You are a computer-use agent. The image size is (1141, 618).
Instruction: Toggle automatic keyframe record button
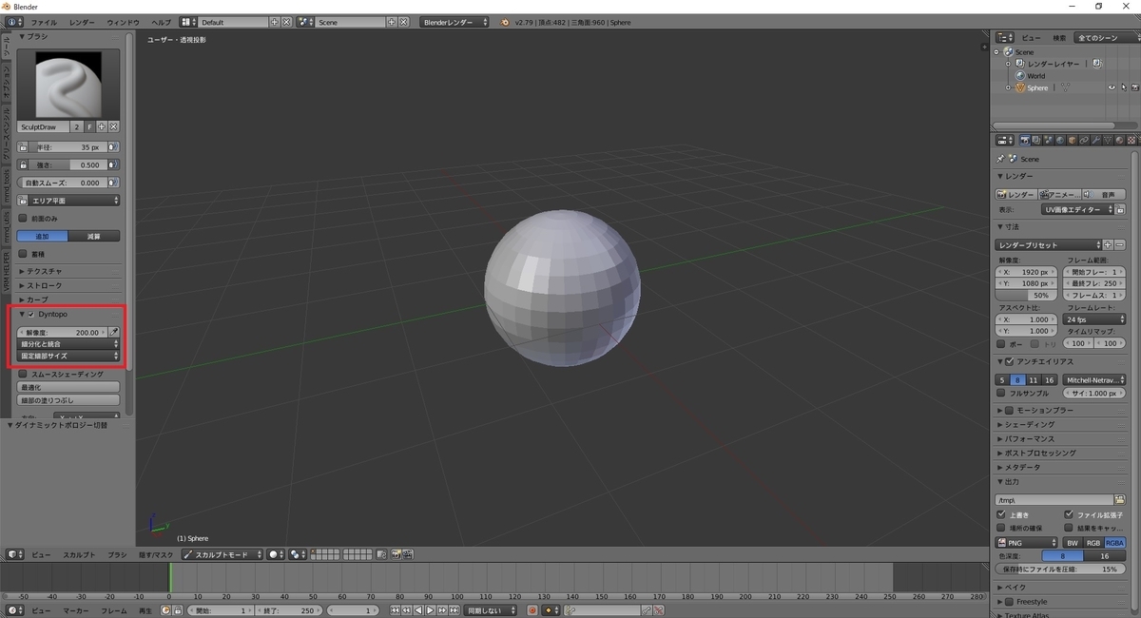532,610
